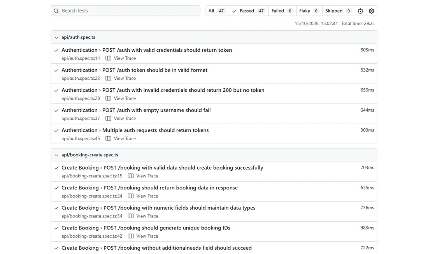Click the '15/10/2026, 15:02:41' timestamp
Image resolution: width=428 pixels, height=254 pixels.
[x=316, y=23]
